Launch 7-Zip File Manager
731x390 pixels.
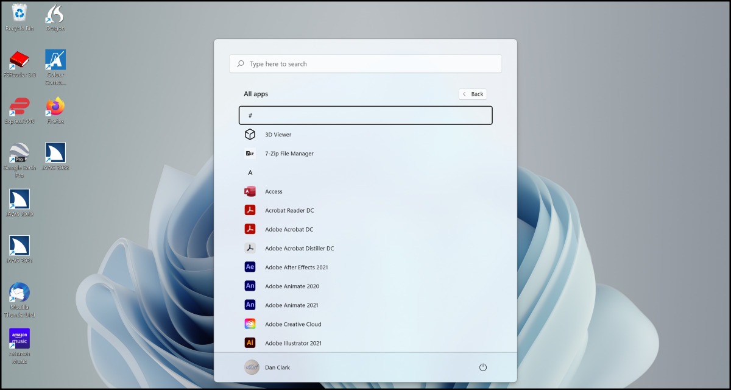tap(288, 153)
